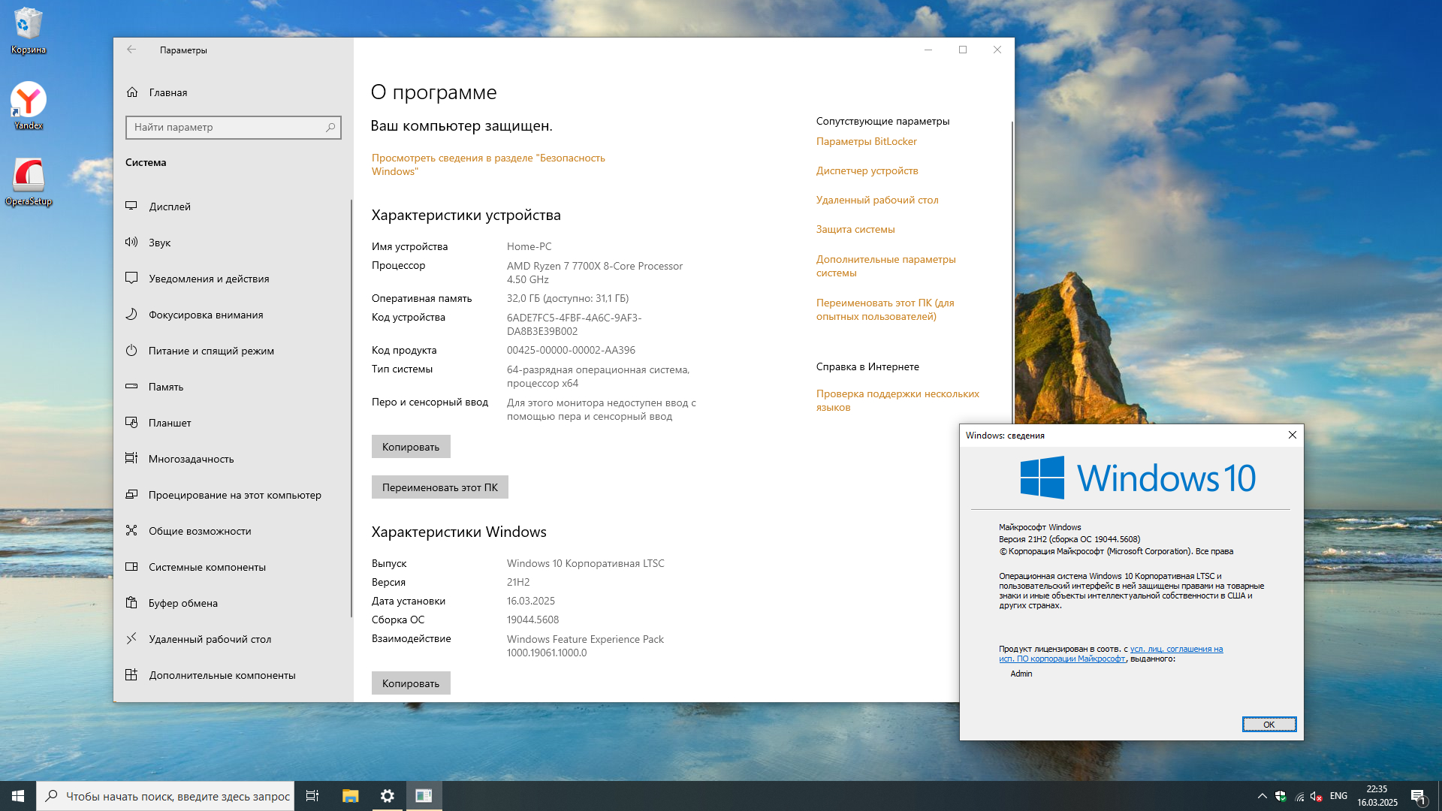Open Clipboard settings section

[183, 603]
